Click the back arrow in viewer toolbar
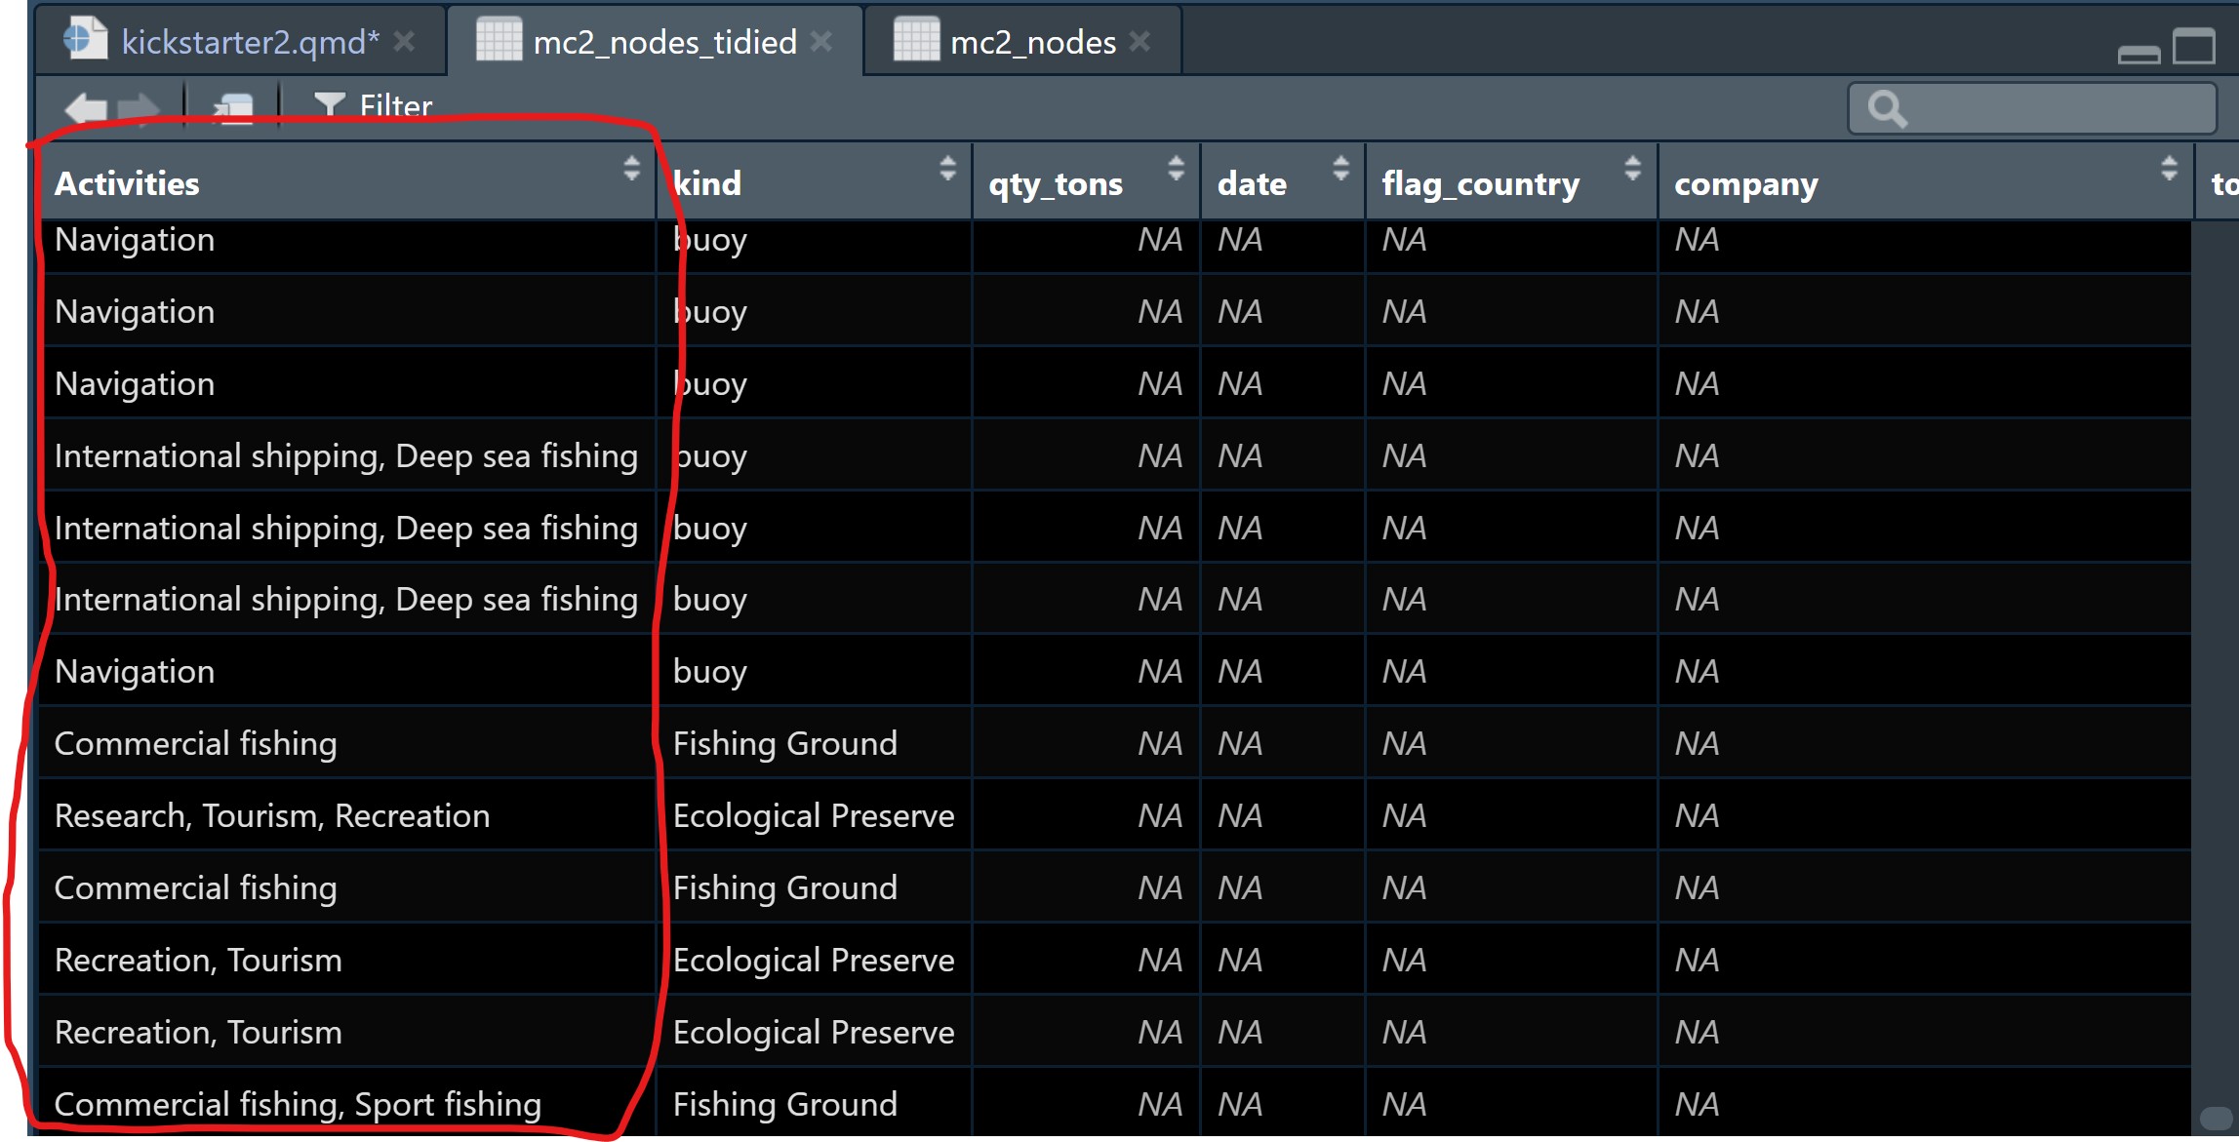 [86, 106]
